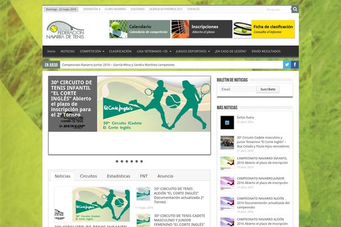Select the fifth slider pagination dot
Image resolution: width=341 pixels, height=227 pixels.
coord(136,161)
